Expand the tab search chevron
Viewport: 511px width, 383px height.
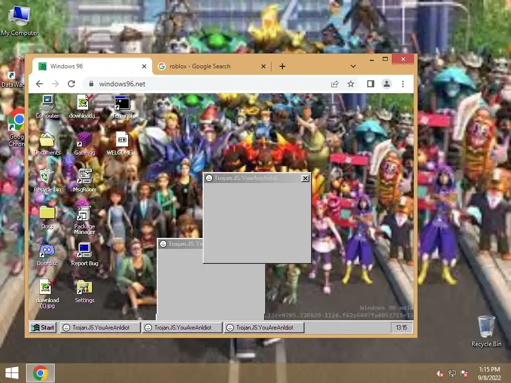[x=353, y=66]
